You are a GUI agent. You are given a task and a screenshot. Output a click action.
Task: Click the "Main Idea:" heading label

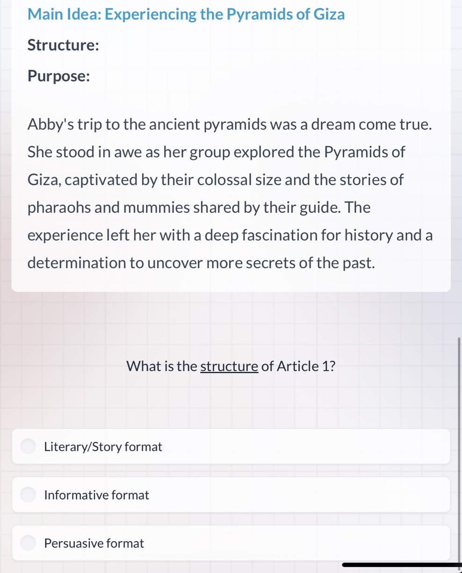click(x=65, y=15)
